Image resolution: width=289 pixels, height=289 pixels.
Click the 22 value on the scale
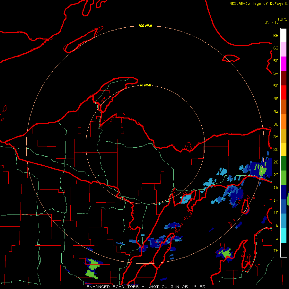tap(276, 175)
